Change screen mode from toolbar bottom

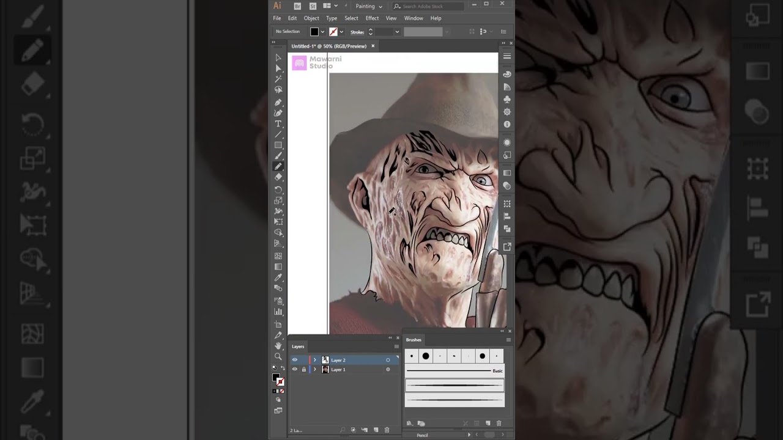tap(278, 411)
